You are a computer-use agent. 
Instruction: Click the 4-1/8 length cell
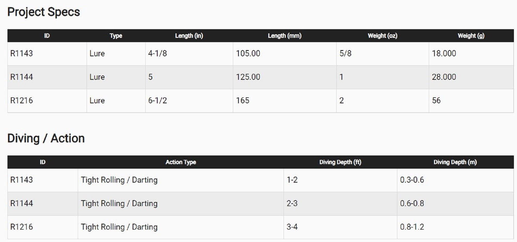click(157, 53)
